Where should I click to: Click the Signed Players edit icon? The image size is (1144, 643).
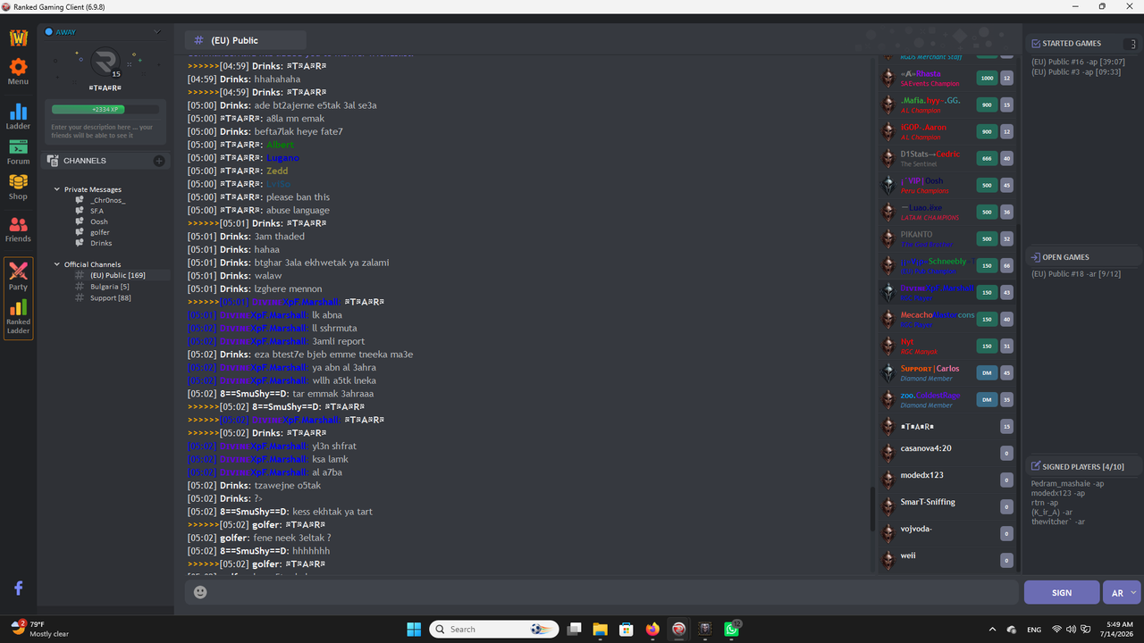[1036, 466]
